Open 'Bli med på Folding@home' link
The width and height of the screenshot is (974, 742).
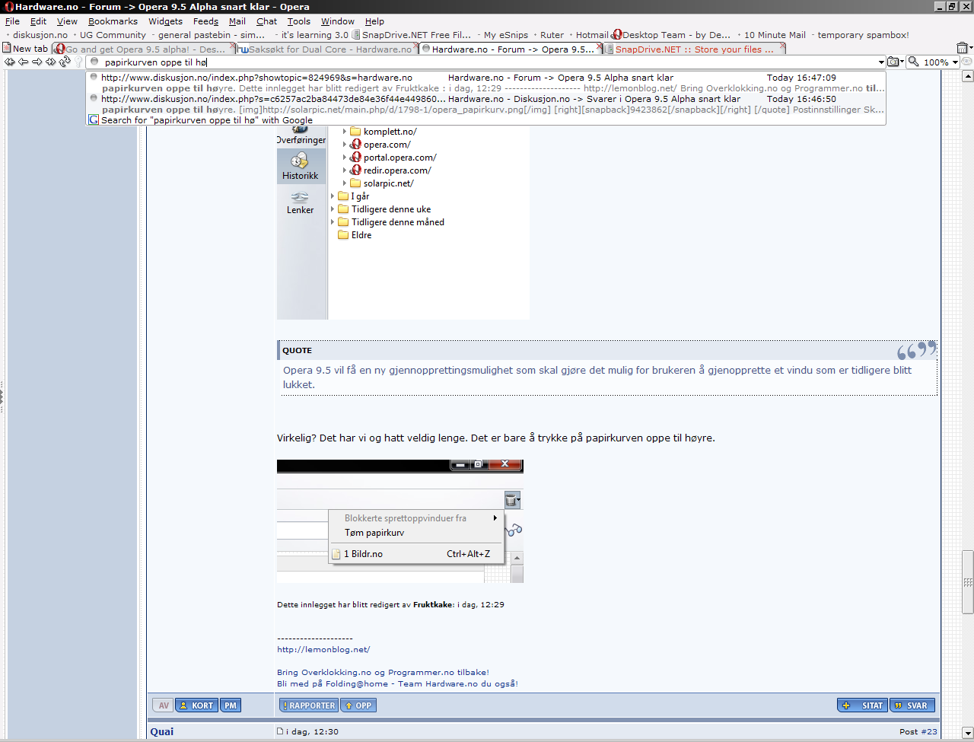coord(397,683)
